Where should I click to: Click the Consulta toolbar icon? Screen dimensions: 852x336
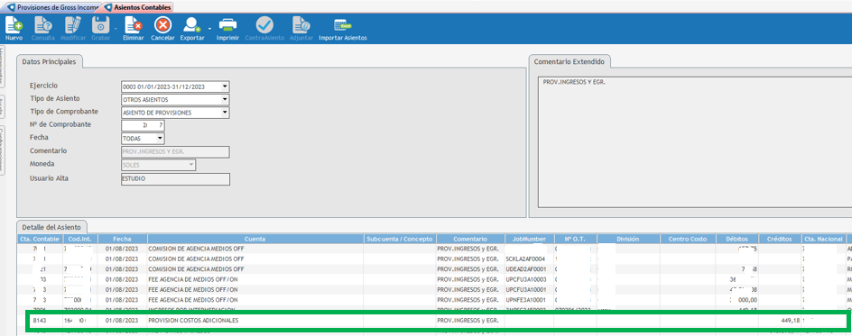[43, 29]
